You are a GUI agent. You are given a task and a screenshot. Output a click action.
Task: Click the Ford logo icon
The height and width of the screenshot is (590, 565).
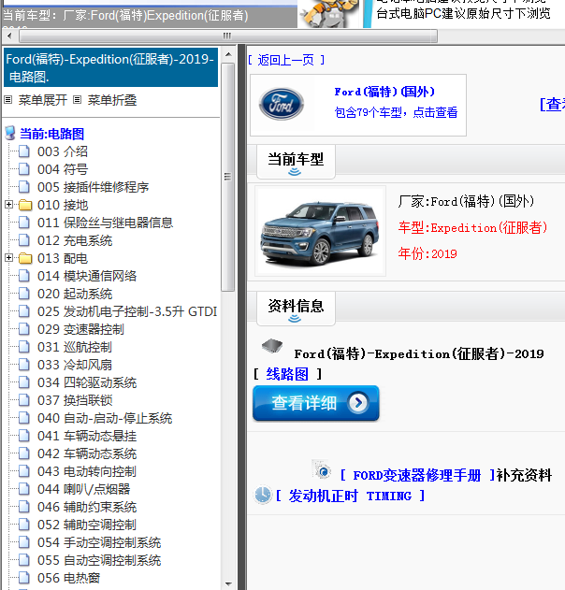[x=282, y=104]
